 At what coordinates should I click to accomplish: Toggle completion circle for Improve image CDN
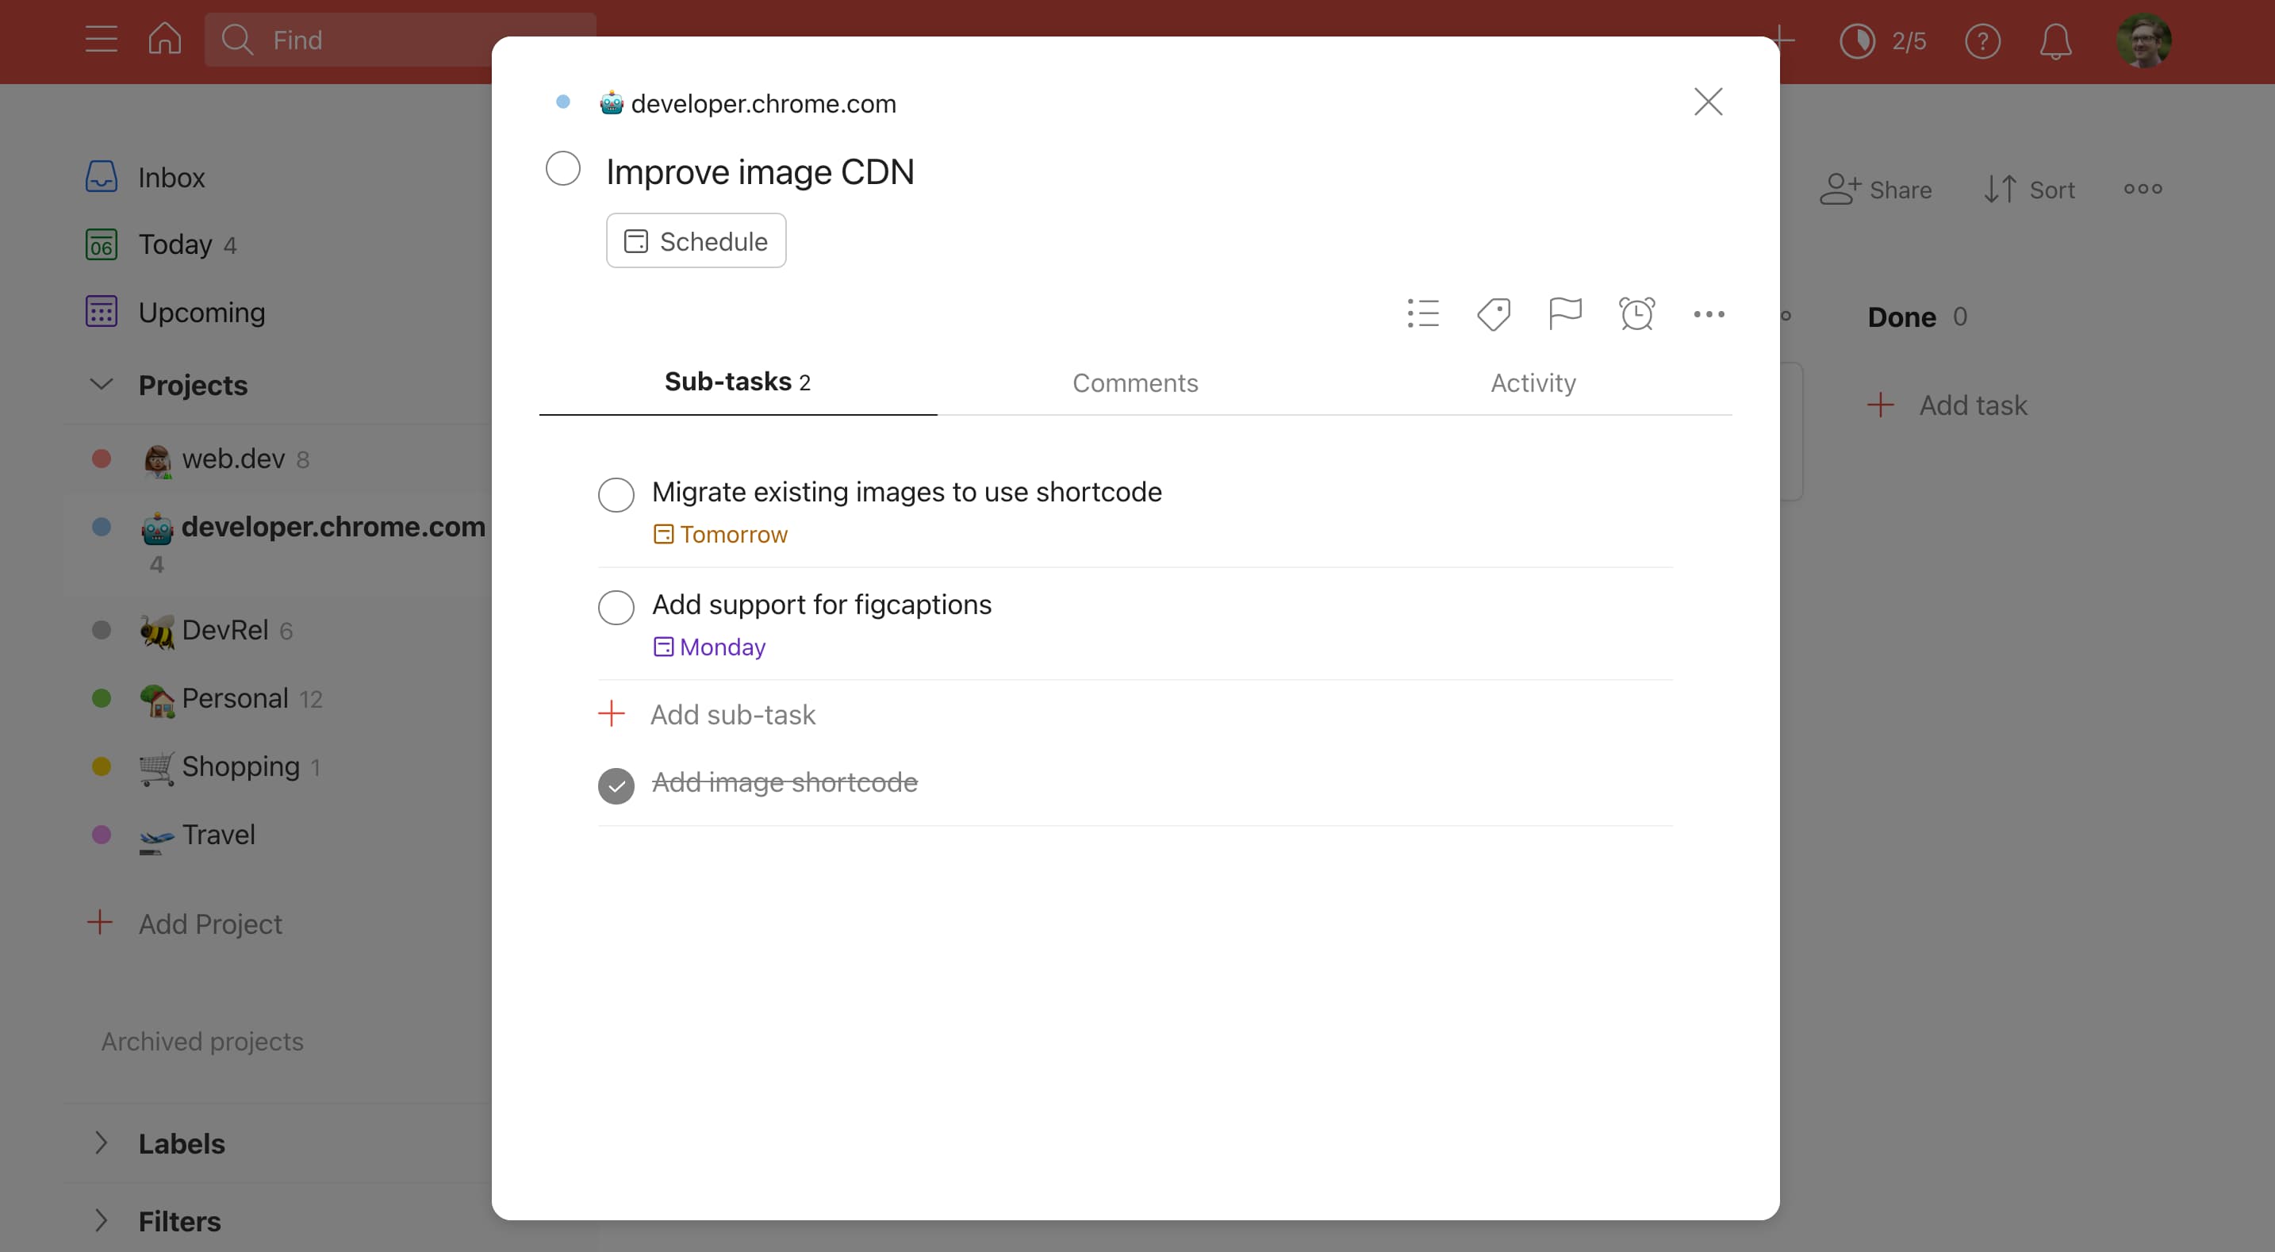pyautogui.click(x=564, y=168)
